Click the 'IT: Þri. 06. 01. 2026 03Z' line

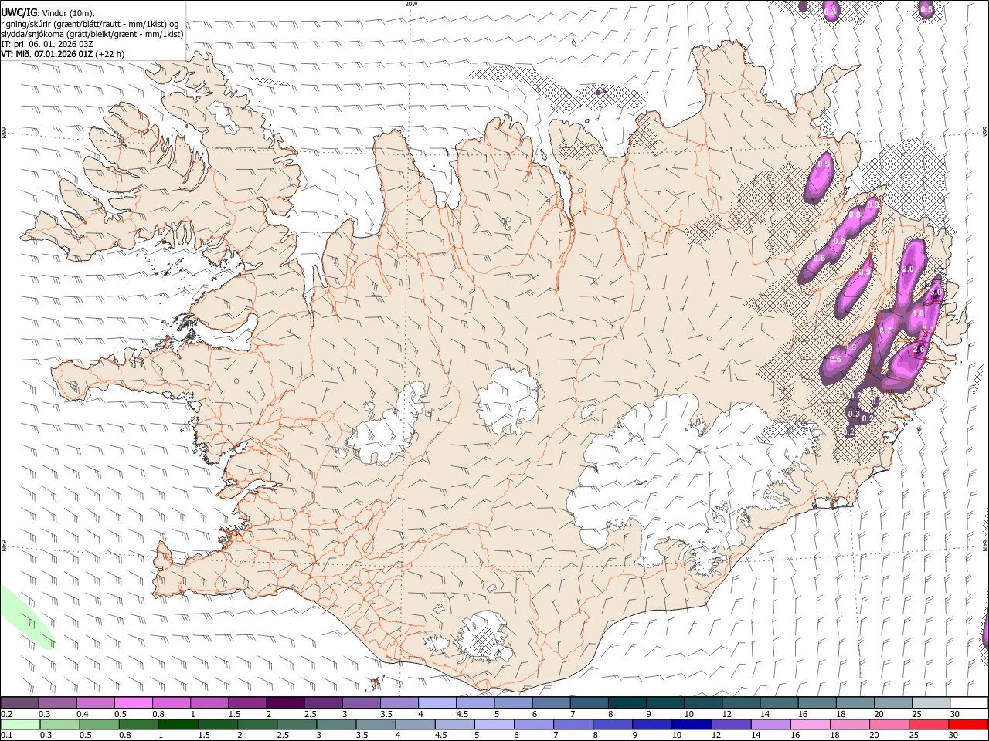coord(47,44)
